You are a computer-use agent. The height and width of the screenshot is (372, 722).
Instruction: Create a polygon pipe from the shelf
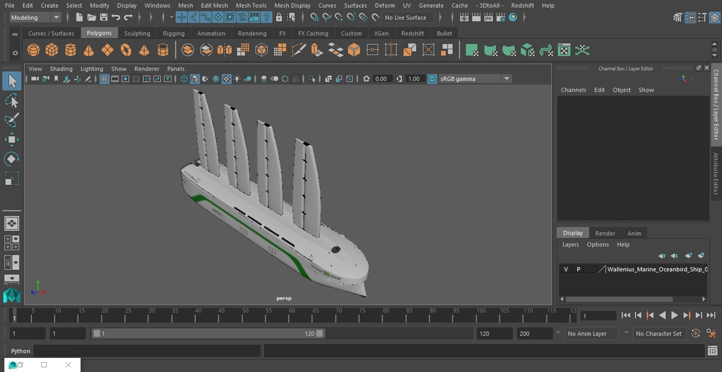coord(163,50)
